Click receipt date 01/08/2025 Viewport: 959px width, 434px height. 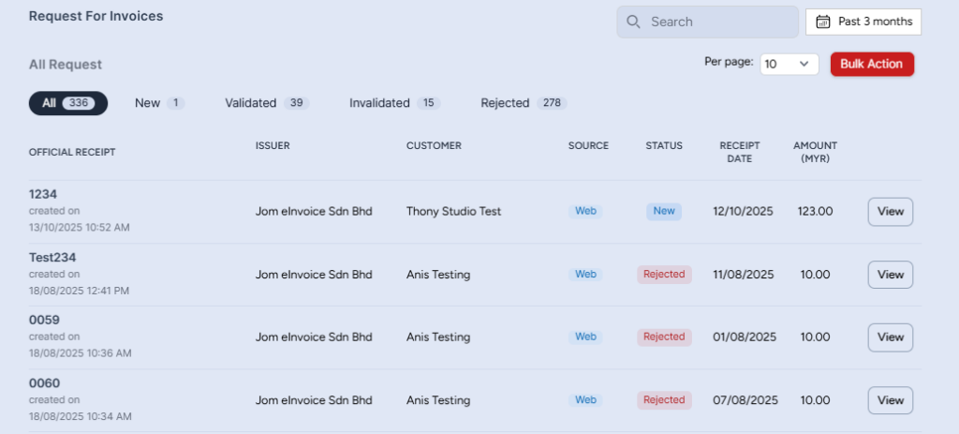(745, 337)
